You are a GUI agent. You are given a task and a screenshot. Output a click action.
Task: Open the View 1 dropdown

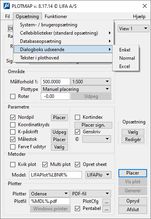click(133, 29)
